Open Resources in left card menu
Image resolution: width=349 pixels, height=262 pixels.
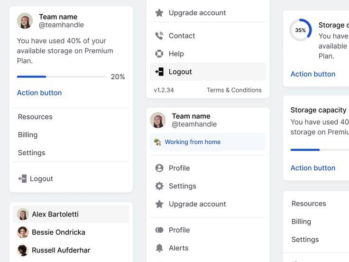click(71, 117)
